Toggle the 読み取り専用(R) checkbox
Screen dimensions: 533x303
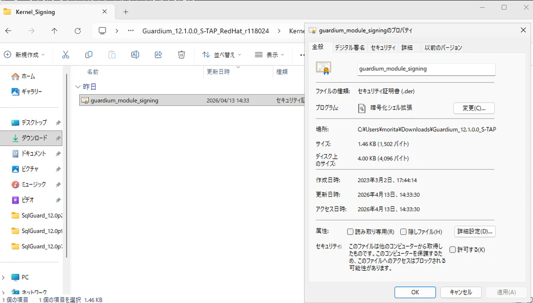point(350,232)
